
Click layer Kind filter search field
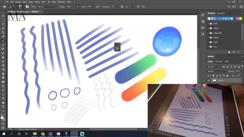tap(214, 67)
